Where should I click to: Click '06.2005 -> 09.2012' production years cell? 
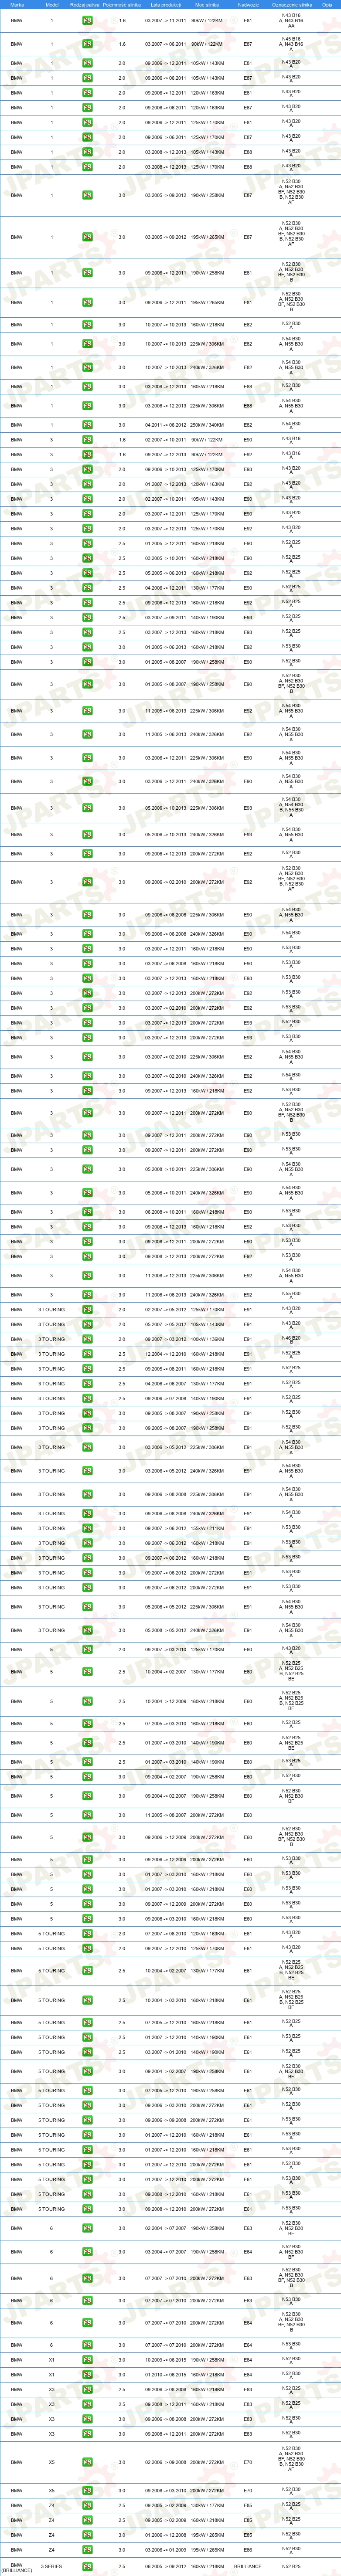(166, 2566)
